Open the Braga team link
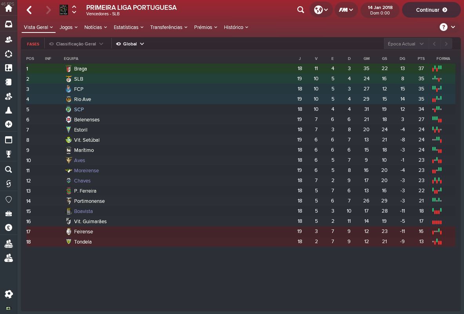464x314 pixels. coord(80,69)
